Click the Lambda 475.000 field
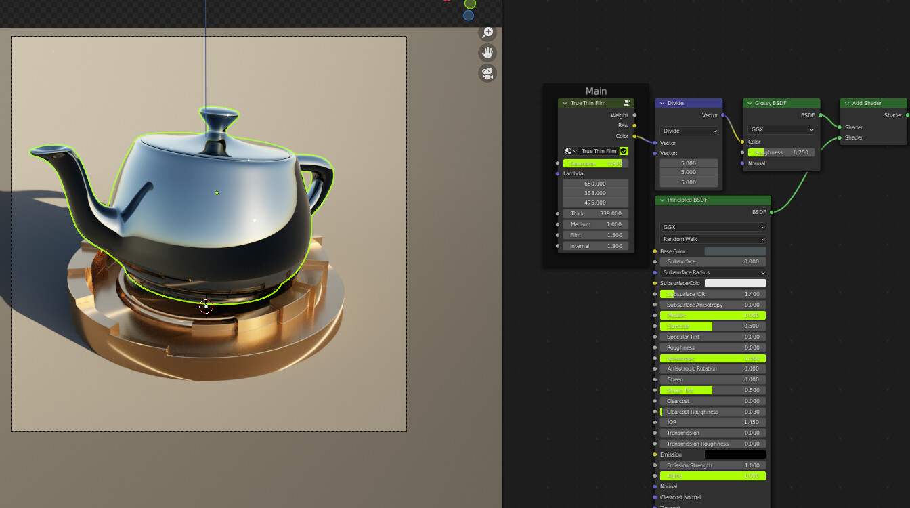 [595, 203]
